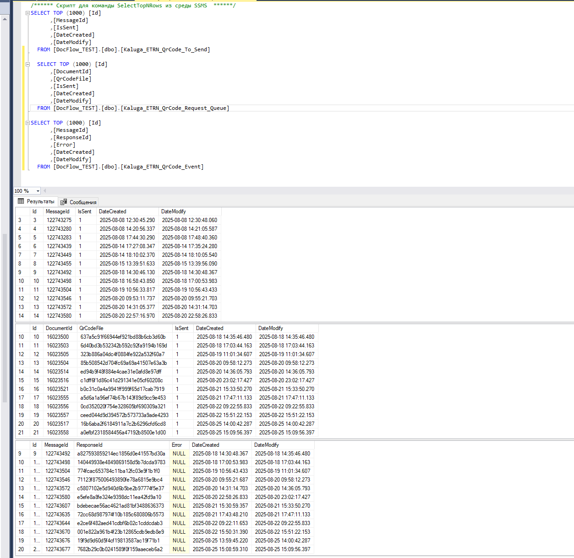
Task: Click date 2025-08-25 14:00:42.287 in DateCreated, second grid
Action: 224,424
